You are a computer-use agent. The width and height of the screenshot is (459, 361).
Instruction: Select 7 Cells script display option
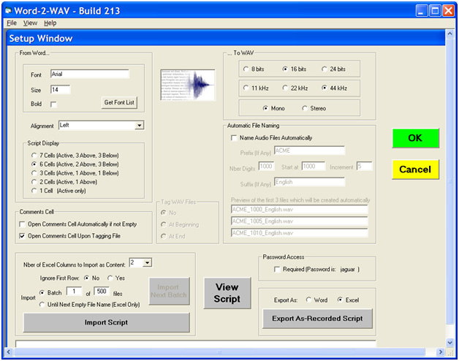coord(34,156)
